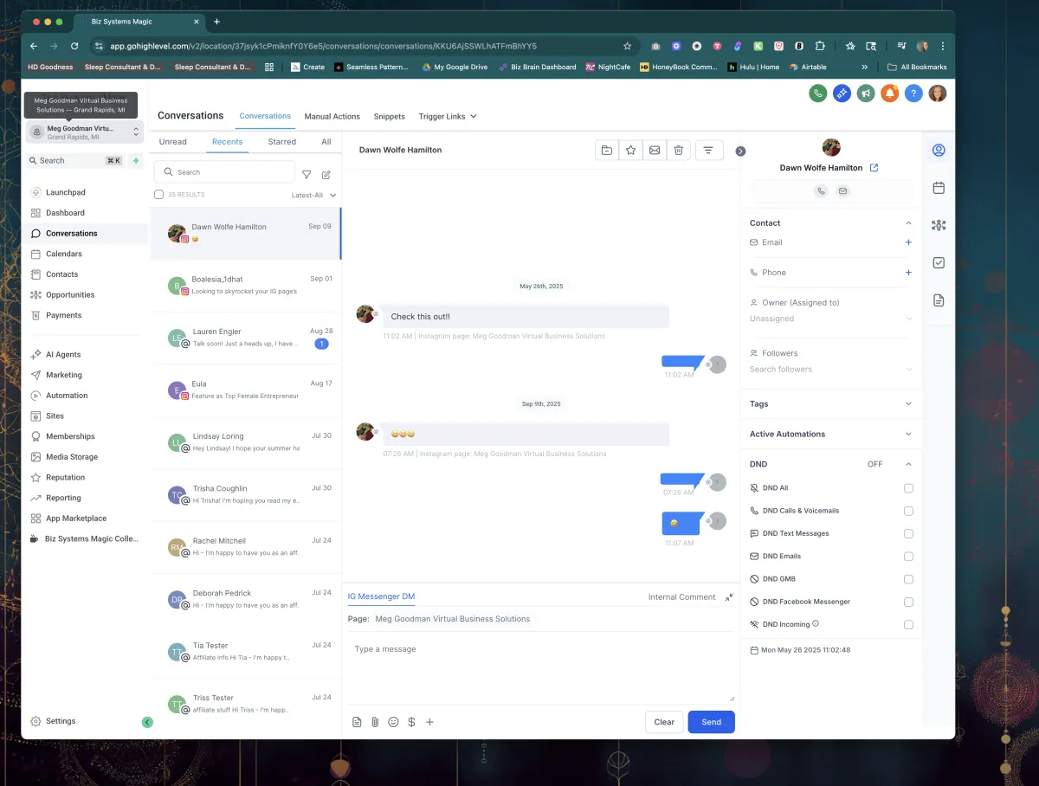Collapse the Contact section chevron

tap(908, 223)
